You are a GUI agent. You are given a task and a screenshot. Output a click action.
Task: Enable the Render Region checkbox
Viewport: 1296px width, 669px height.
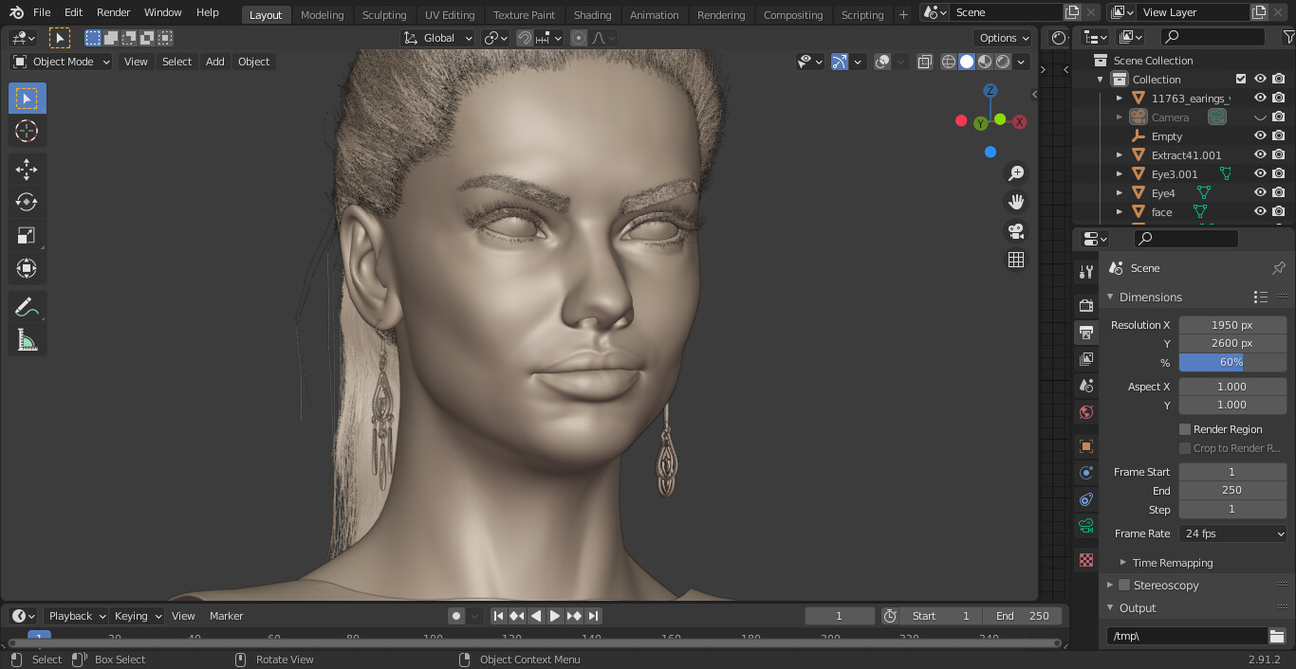[x=1185, y=429]
